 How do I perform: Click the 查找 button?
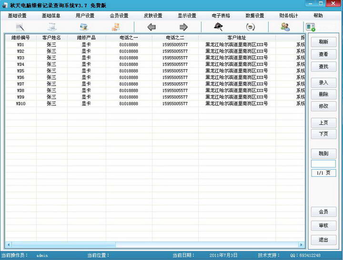(x=323, y=67)
